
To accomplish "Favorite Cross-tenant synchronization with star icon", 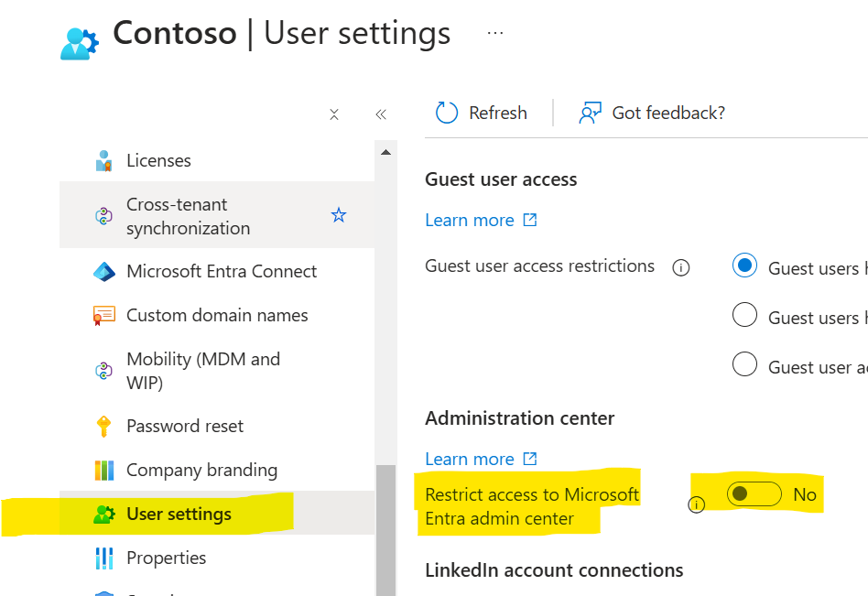I will click(x=339, y=215).
